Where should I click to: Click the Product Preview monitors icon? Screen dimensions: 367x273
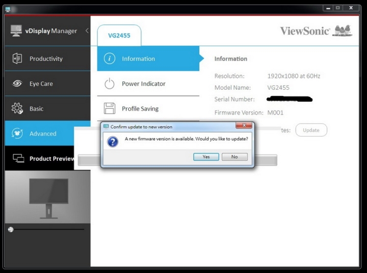pos(18,158)
